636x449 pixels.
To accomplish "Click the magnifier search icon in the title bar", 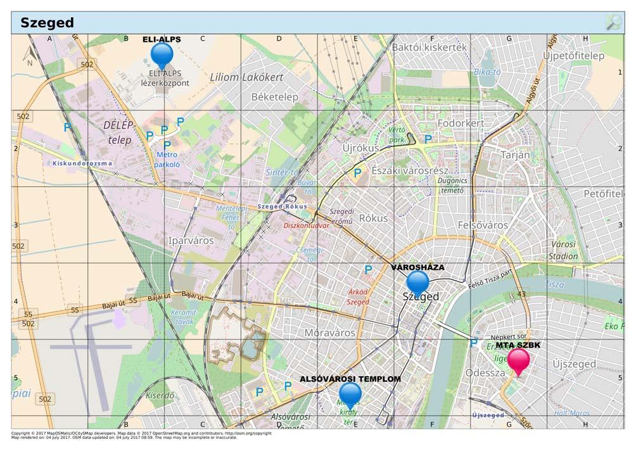I will tap(614, 22).
